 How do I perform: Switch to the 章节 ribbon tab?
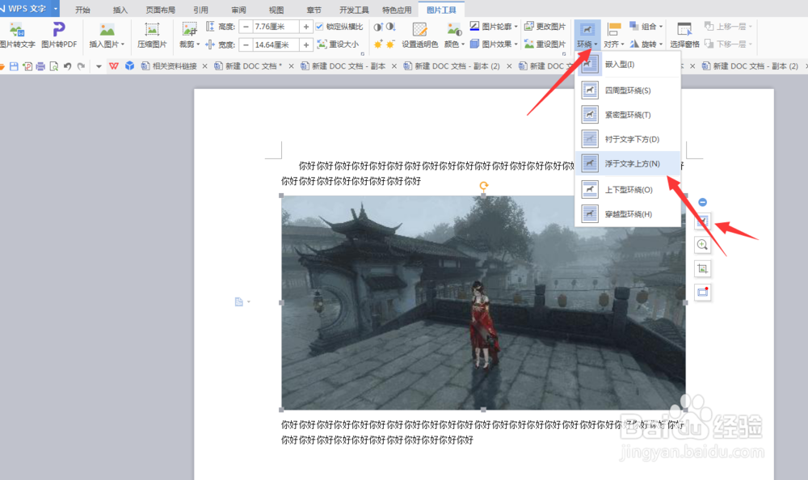[314, 10]
